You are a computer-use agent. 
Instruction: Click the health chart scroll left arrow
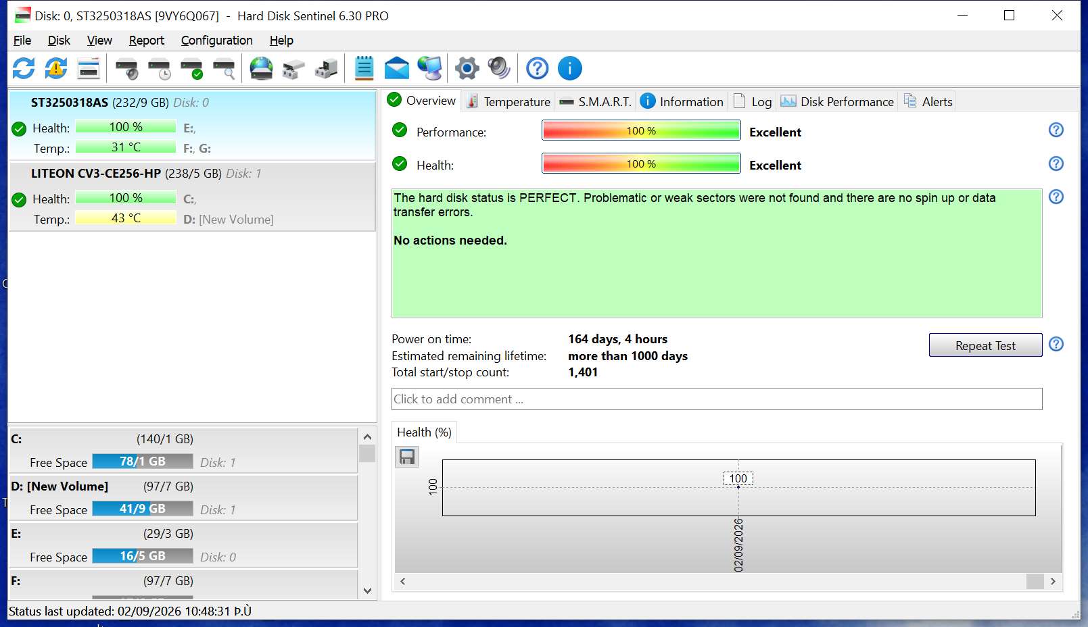click(403, 581)
